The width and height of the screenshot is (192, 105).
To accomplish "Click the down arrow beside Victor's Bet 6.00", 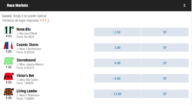I will 113,79.
